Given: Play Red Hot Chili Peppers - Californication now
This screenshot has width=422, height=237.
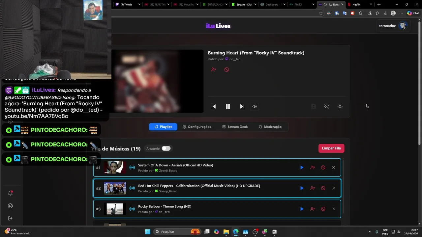Looking at the screenshot, I should point(302,188).
